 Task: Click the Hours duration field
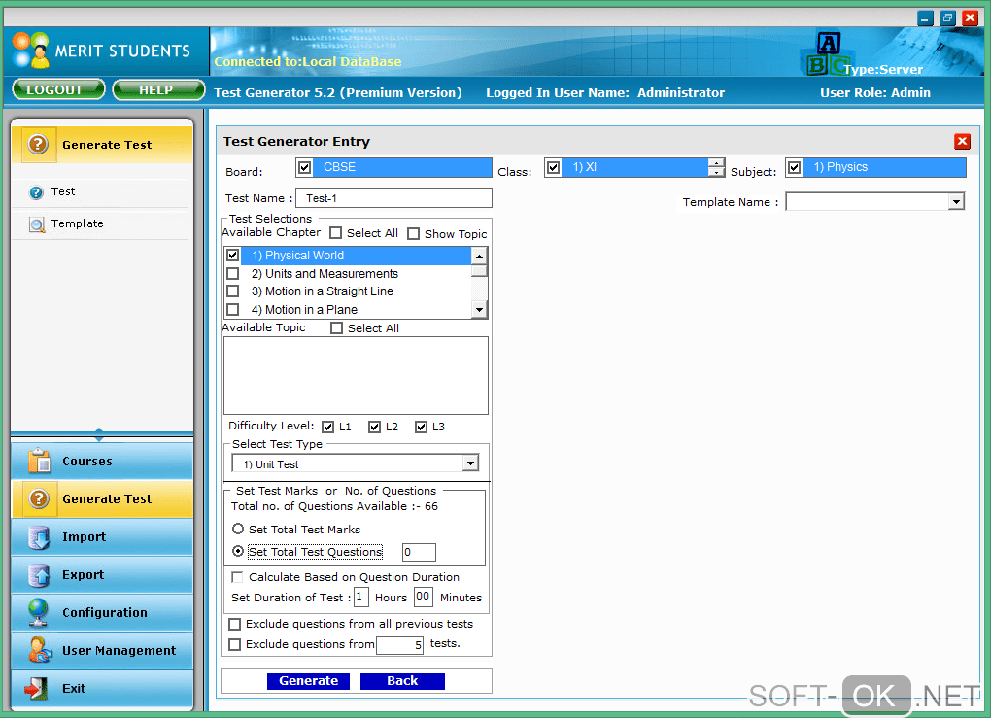tap(360, 597)
